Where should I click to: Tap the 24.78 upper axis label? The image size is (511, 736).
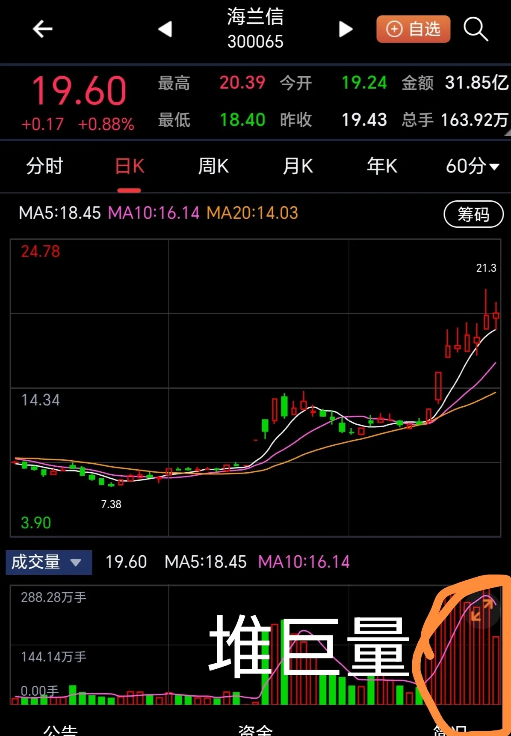coord(41,251)
